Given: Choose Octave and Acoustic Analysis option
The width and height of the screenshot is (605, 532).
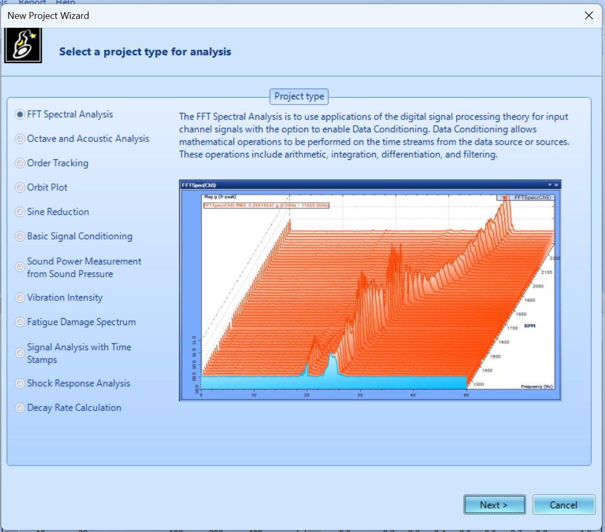Looking at the screenshot, I should pyautogui.click(x=20, y=139).
